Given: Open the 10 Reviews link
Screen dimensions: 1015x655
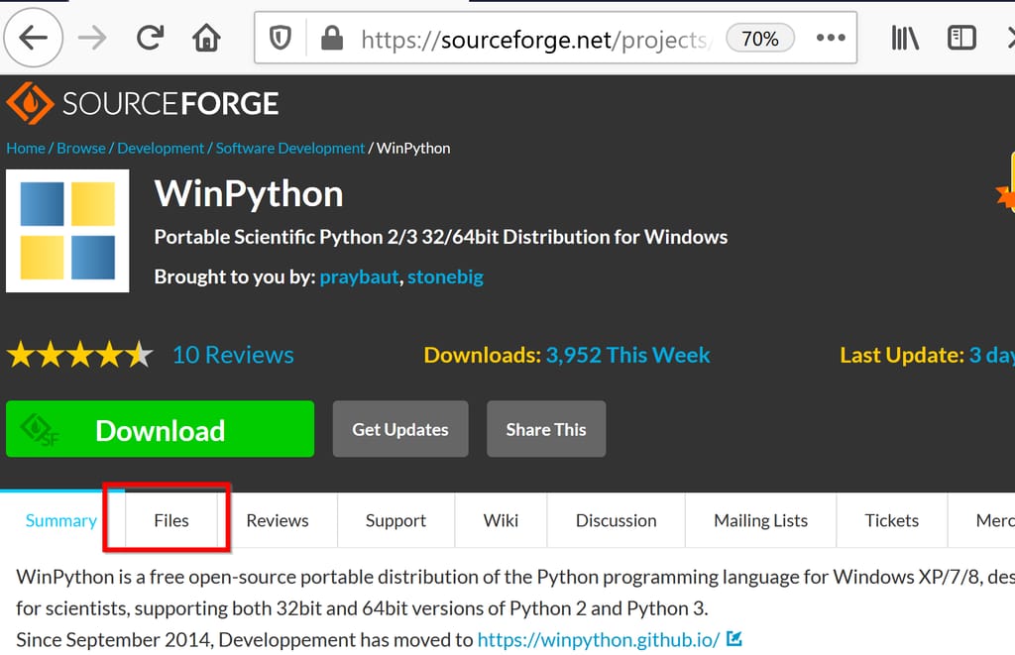Looking at the screenshot, I should click(233, 354).
